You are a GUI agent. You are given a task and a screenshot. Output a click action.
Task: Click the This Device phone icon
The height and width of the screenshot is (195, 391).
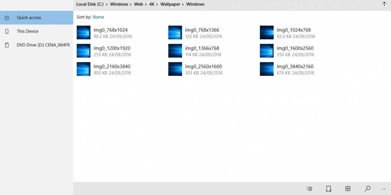pyautogui.click(x=7, y=32)
